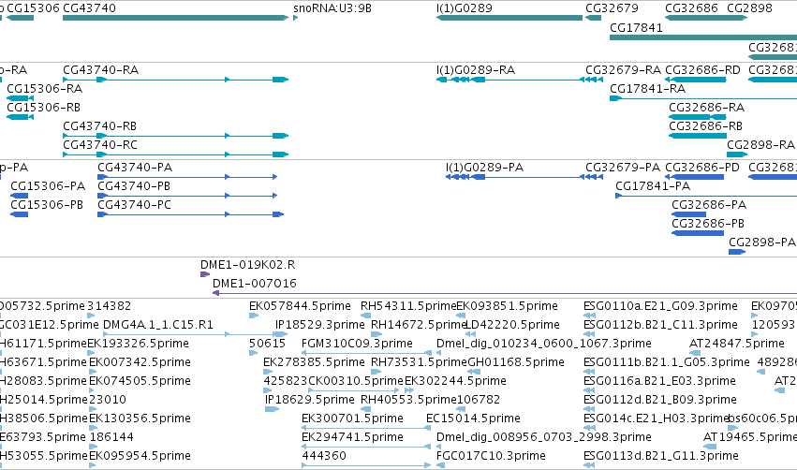Select the CG15306-RA transcript label
The height and width of the screenshot is (470, 797).
45,89
